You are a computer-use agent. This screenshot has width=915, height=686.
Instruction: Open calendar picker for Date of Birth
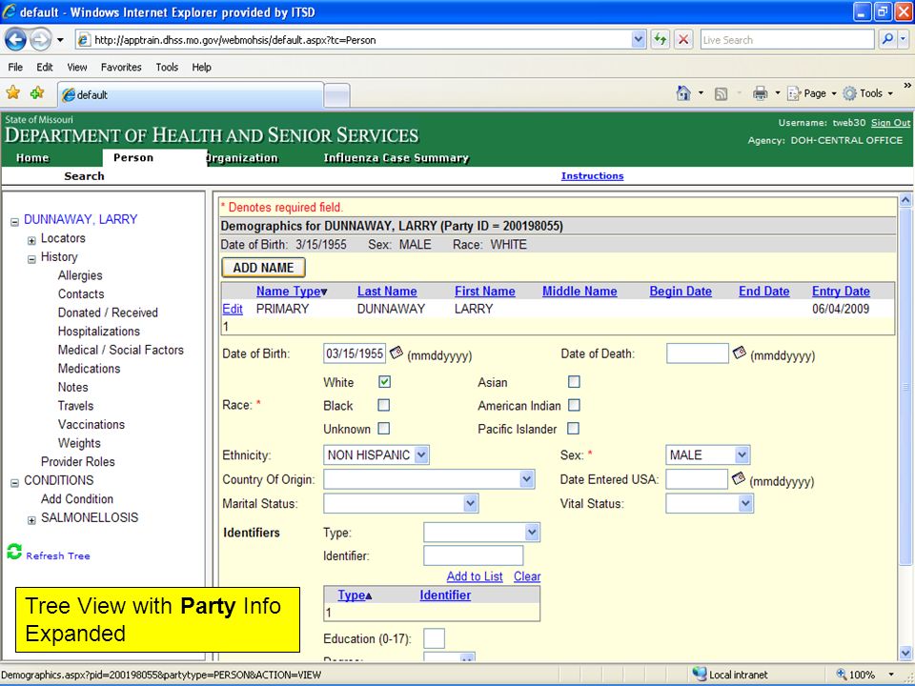pos(396,353)
